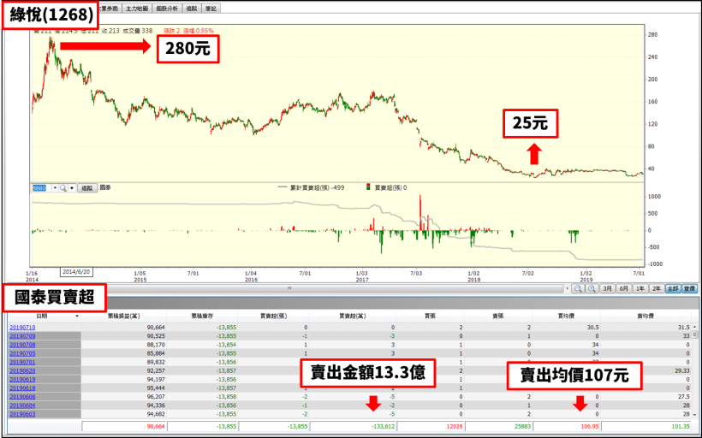Image resolution: width=702 pixels, height=438 pixels.
Task: Select the 全部 range button
Action: [x=673, y=289]
